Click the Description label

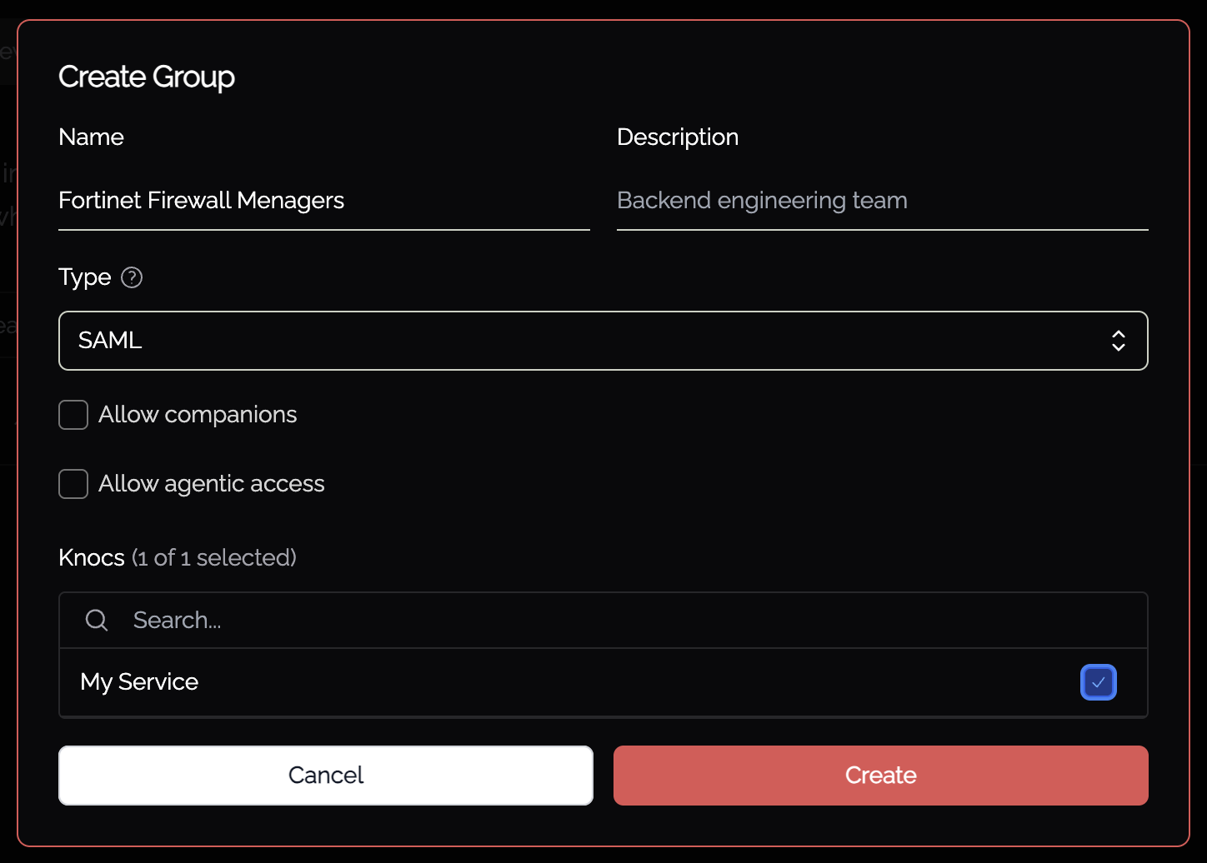click(x=678, y=137)
